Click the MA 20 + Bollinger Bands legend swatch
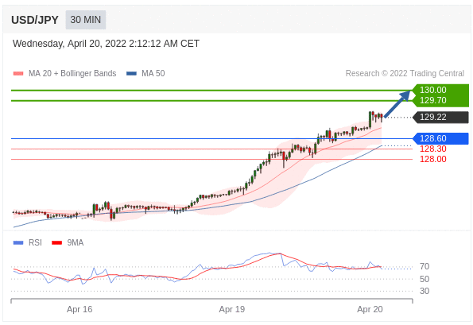The height and width of the screenshot is (325, 473). click(18, 74)
